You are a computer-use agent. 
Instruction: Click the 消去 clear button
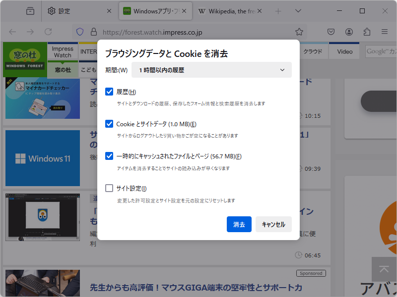pos(239,224)
